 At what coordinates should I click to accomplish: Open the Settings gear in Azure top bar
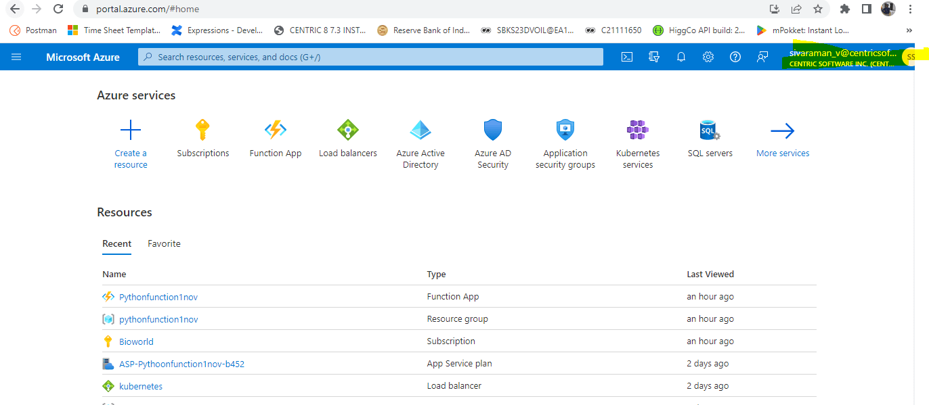(x=708, y=57)
